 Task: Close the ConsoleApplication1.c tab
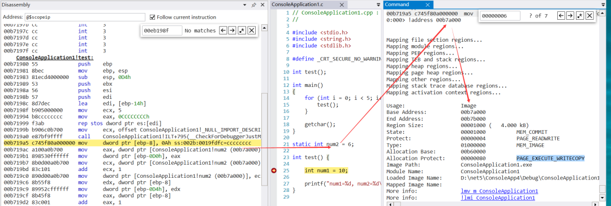(x=342, y=5)
